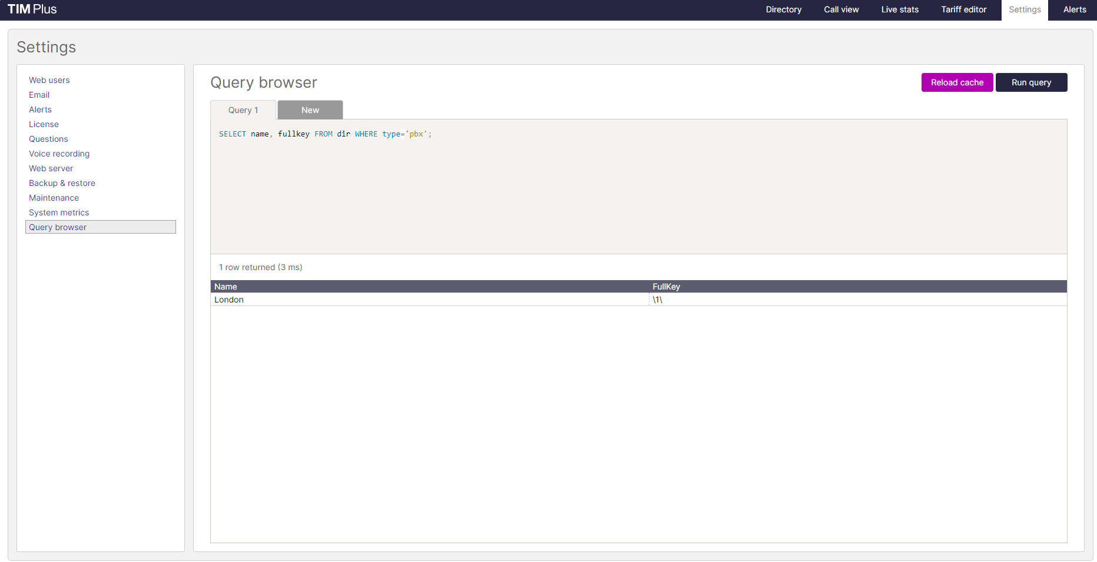Click the TIM Plus logo
1097x562 pixels.
point(32,9)
